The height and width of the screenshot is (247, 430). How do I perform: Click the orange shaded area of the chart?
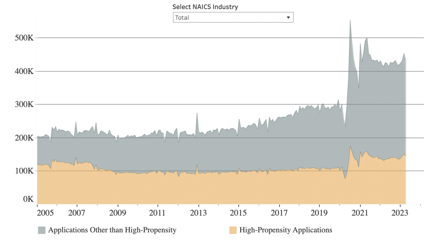189,185
